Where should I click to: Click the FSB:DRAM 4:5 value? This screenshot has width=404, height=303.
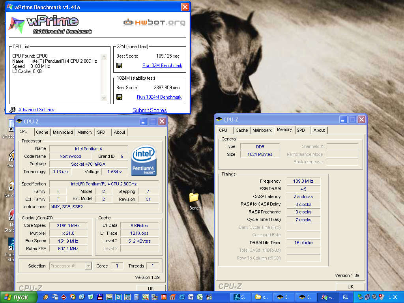point(303,189)
